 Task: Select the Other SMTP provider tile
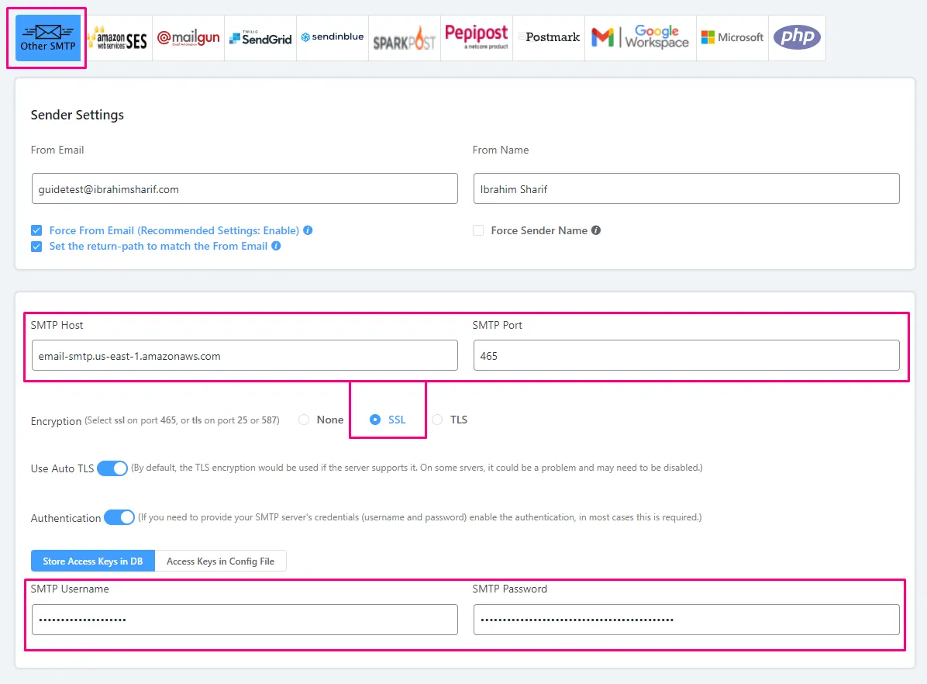[47, 38]
